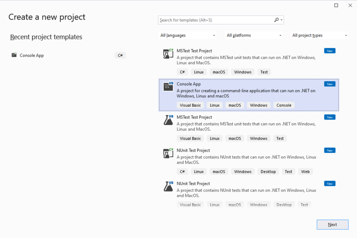
Task: Click the C# tag on recent Console App
Action: (x=120, y=55)
